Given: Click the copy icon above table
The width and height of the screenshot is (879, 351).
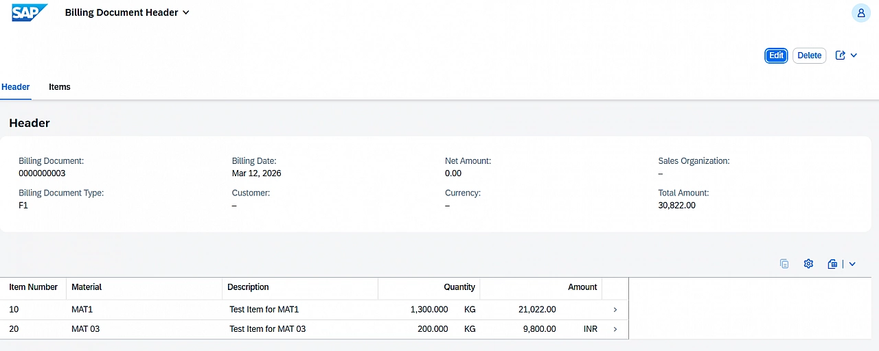Looking at the screenshot, I should [x=784, y=264].
